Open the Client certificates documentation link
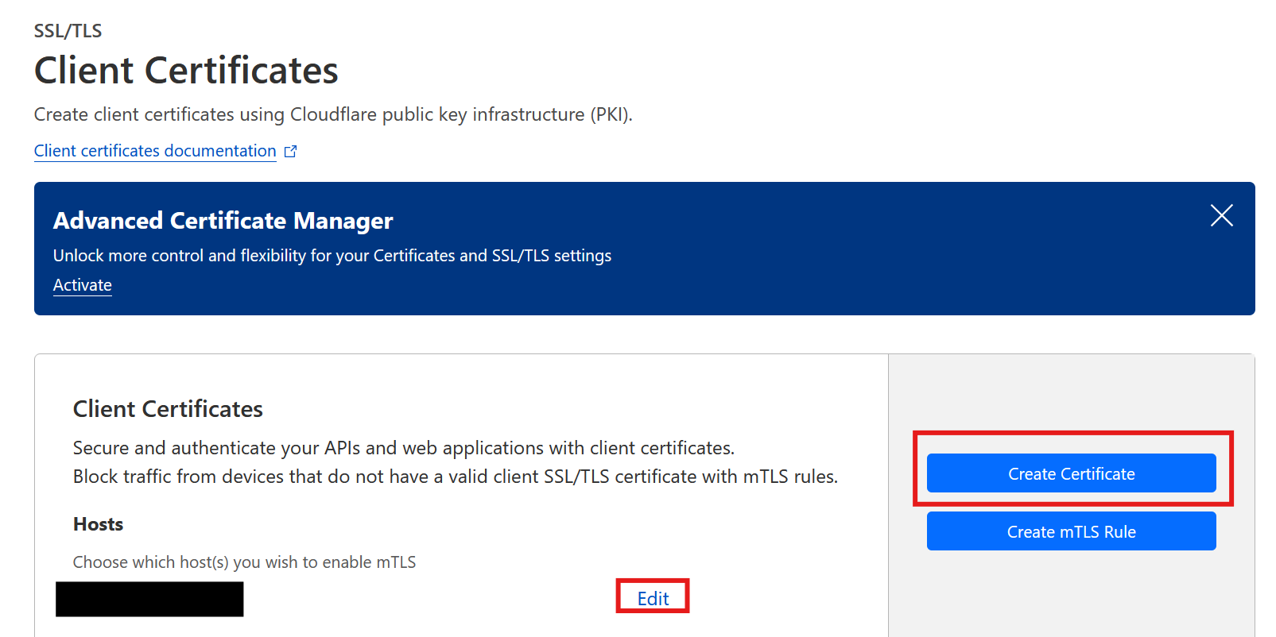The image size is (1276, 637). [x=155, y=151]
